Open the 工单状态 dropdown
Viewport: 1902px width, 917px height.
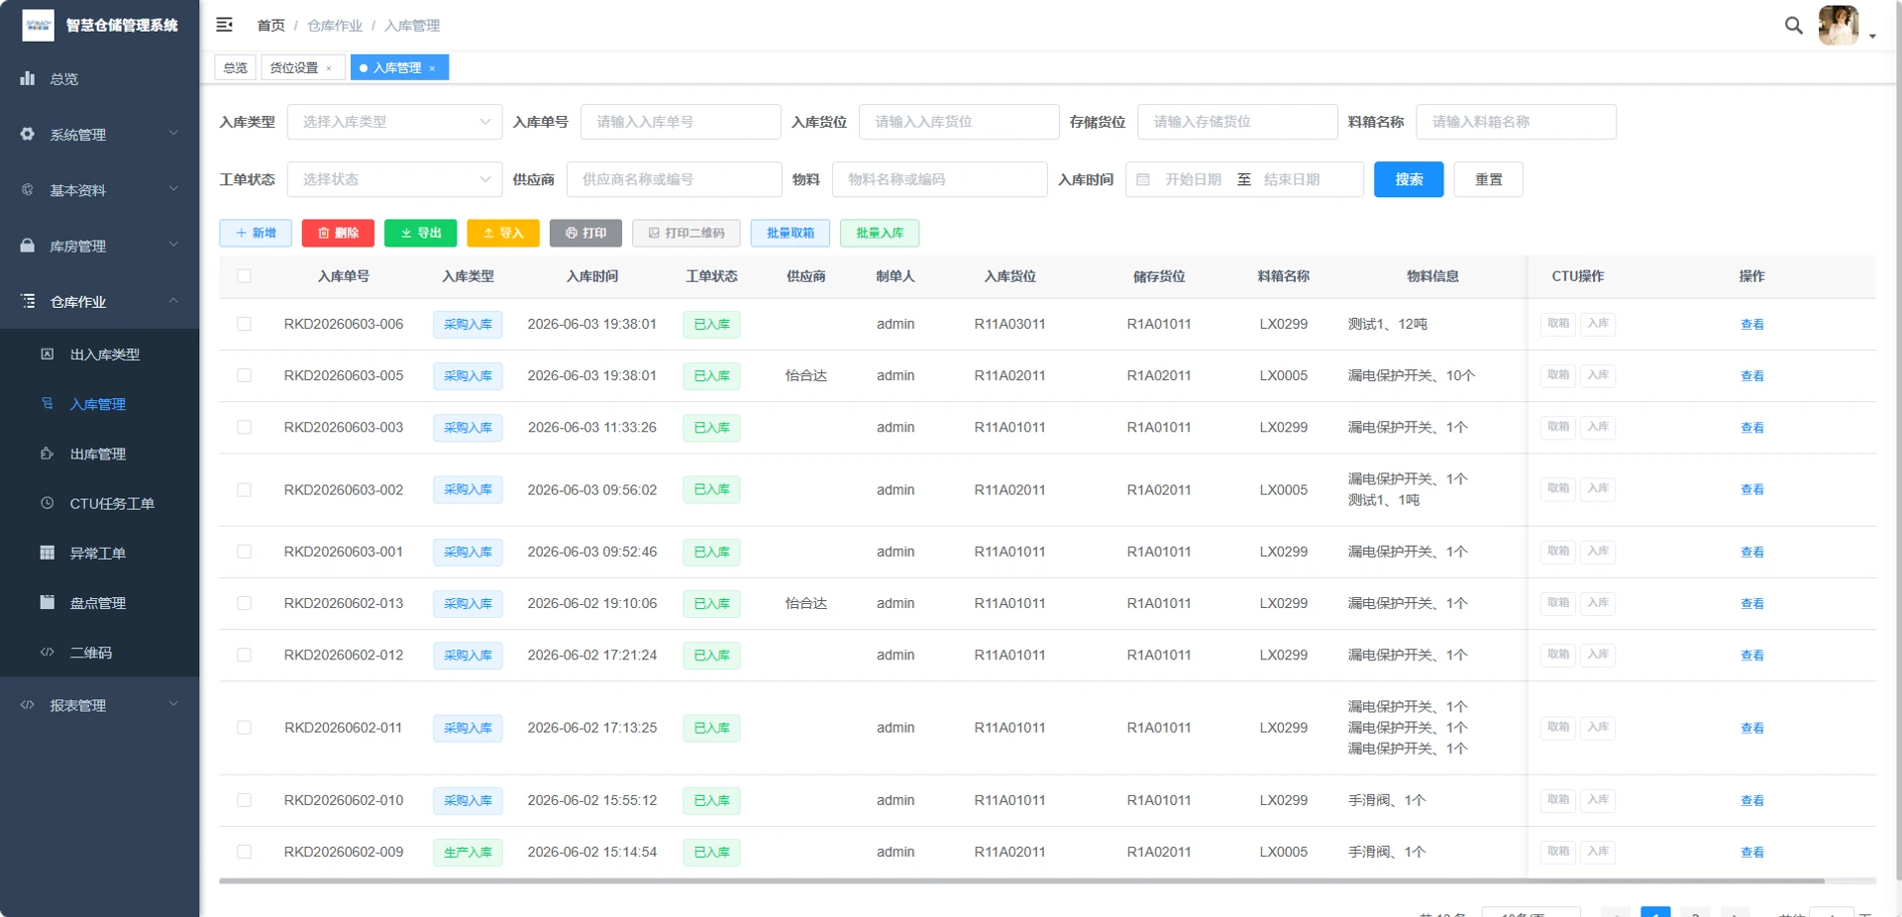pyautogui.click(x=394, y=179)
